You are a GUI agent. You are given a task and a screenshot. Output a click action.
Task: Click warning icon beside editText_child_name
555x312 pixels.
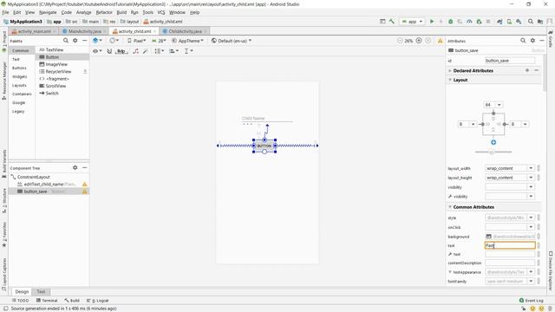click(x=85, y=184)
